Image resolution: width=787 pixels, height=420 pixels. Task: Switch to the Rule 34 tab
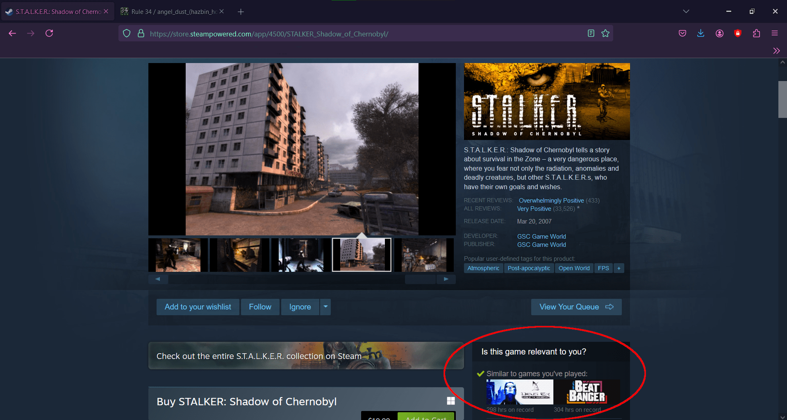pos(172,12)
